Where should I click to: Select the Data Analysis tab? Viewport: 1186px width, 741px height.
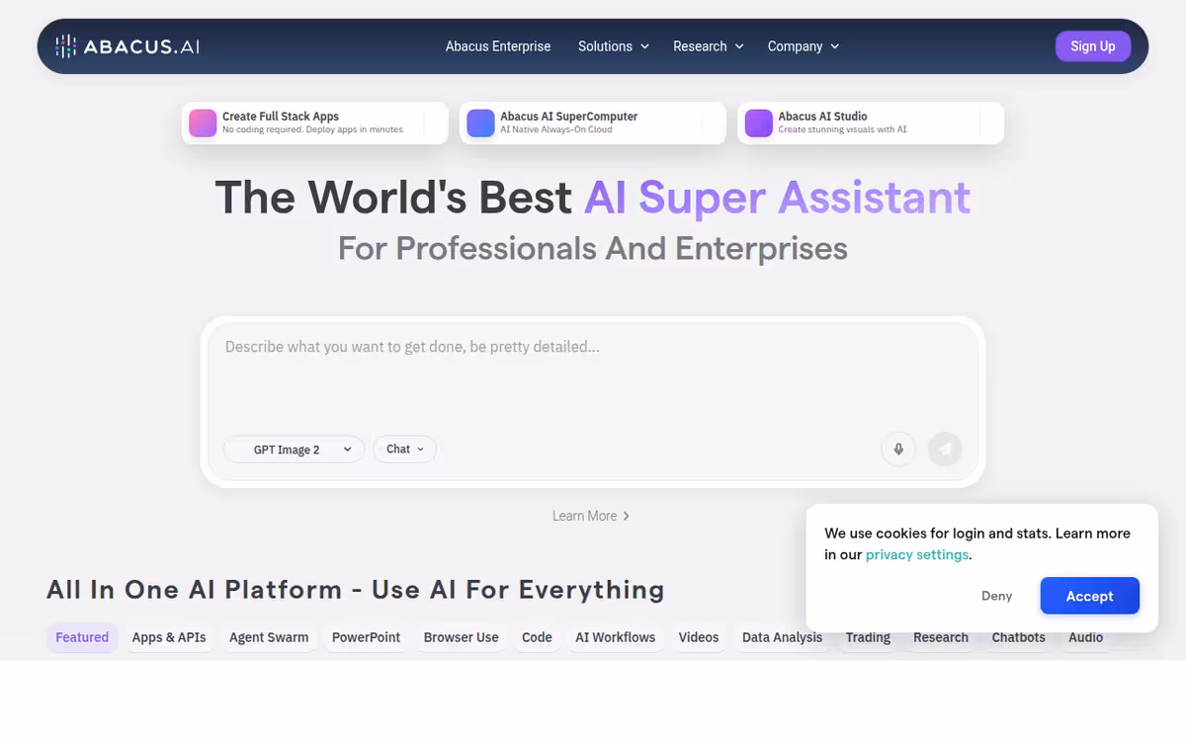[782, 637]
